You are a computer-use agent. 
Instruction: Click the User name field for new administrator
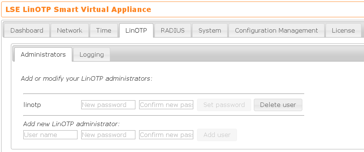[50, 135]
